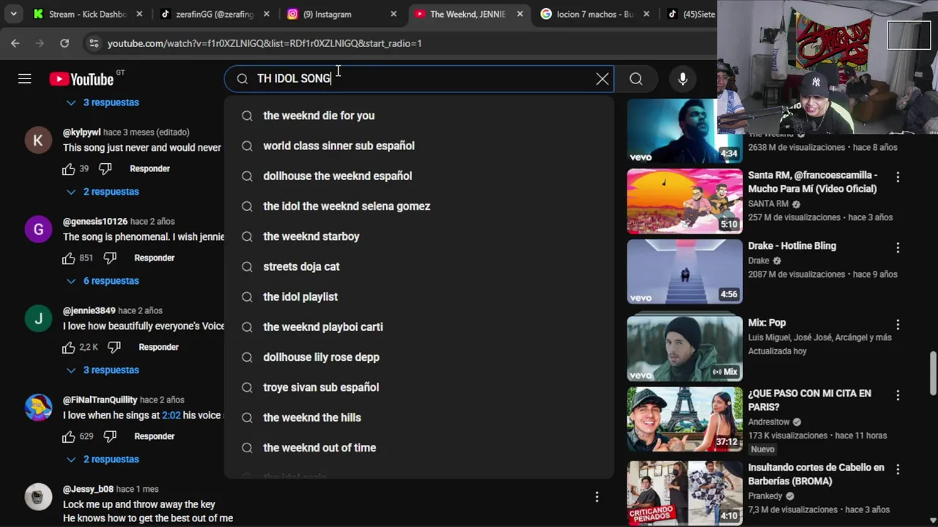
Task: Dislike the comment by @FiNalTranQuillity
Action: point(110,436)
